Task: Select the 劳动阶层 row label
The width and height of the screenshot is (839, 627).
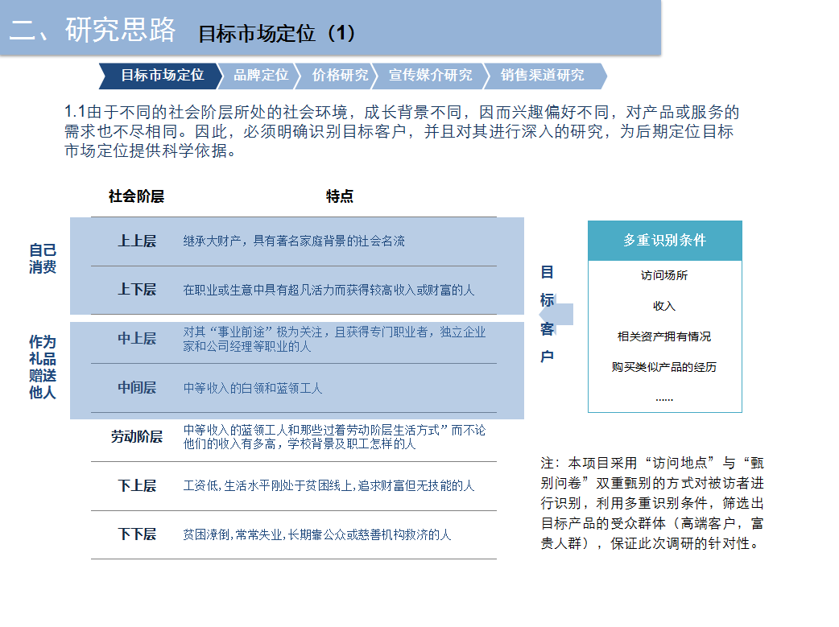Action: click(x=137, y=436)
